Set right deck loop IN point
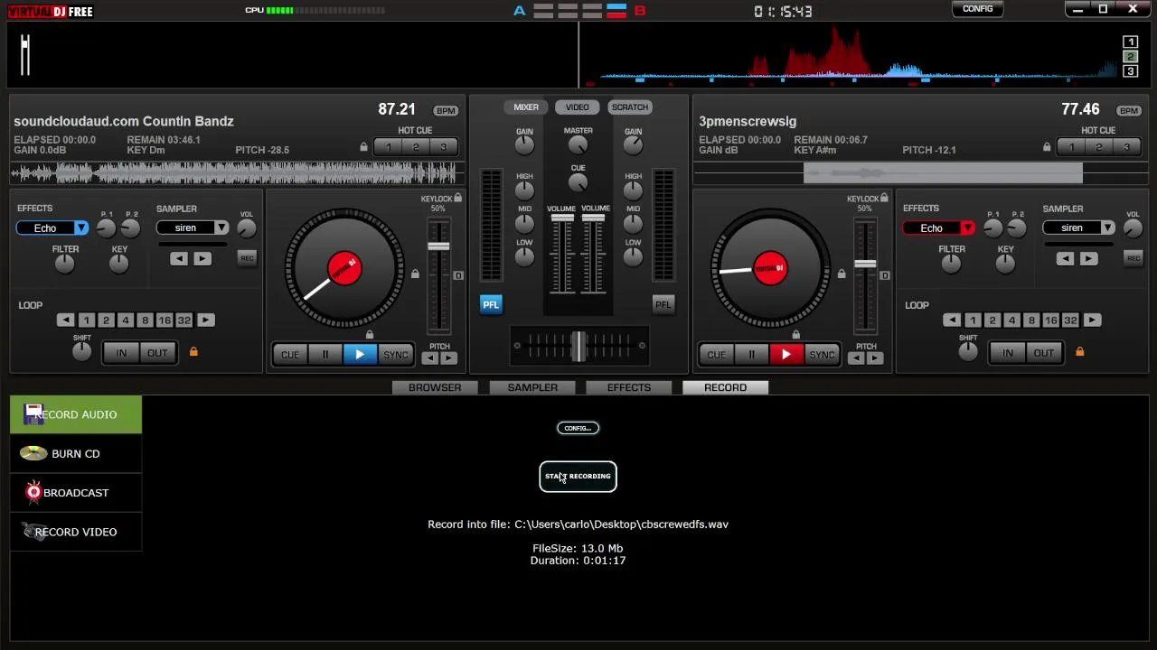Screen dimensions: 1157x650 coord(1007,353)
